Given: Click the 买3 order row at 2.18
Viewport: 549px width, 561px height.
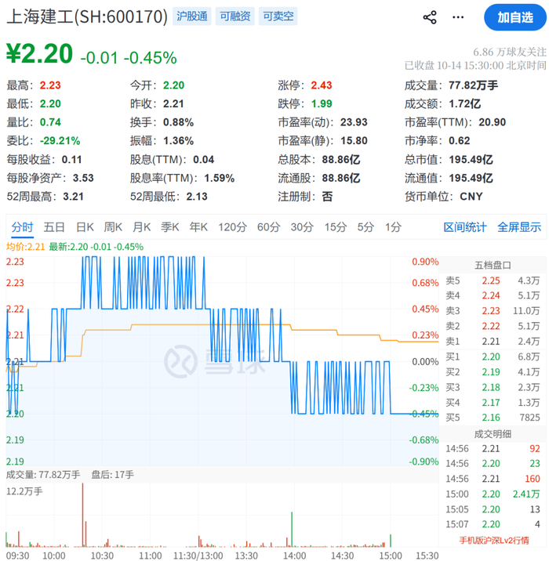Looking at the screenshot, I should [x=493, y=388].
